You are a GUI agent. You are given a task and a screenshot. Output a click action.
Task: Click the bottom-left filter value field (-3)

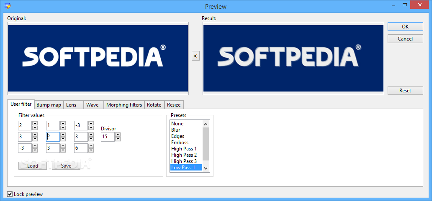pyautogui.click(x=25, y=148)
